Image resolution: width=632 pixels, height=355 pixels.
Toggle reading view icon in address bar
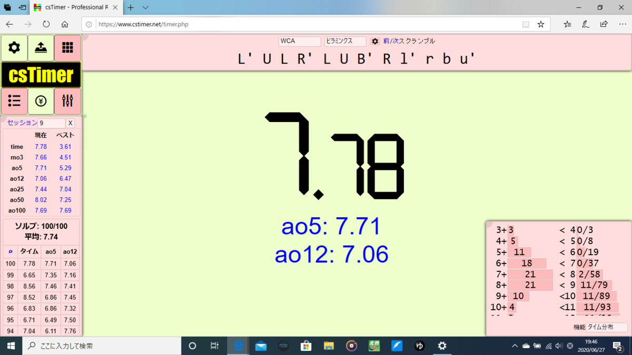coord(526,24)
